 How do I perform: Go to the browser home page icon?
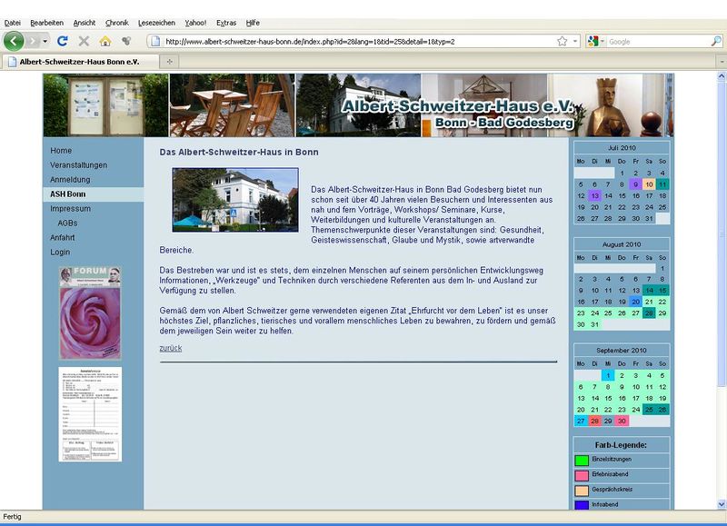tap(105, 41)
